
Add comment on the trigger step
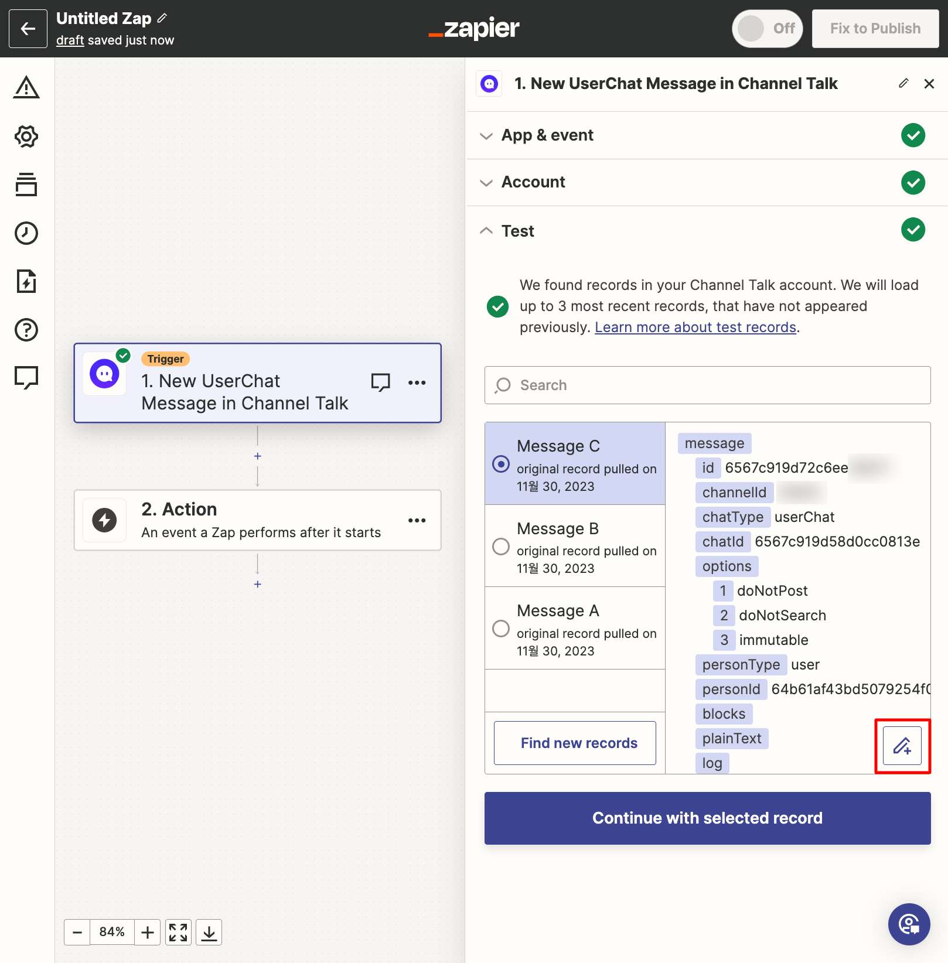[381, 383]
